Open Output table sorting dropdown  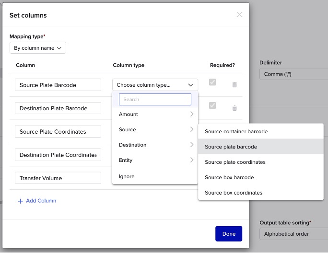click(293, 234)
